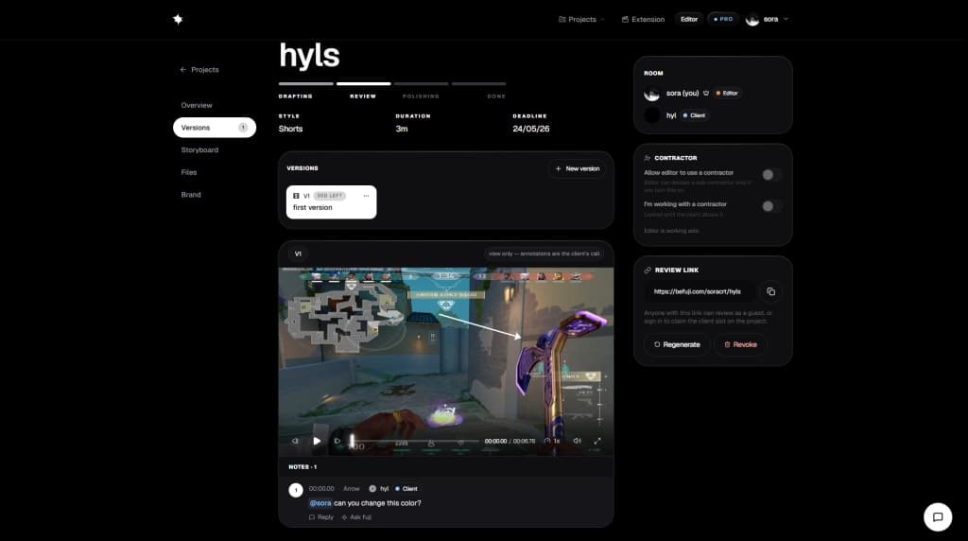
Task: Expand the sora account menu chevron
Action: point(786,19)
